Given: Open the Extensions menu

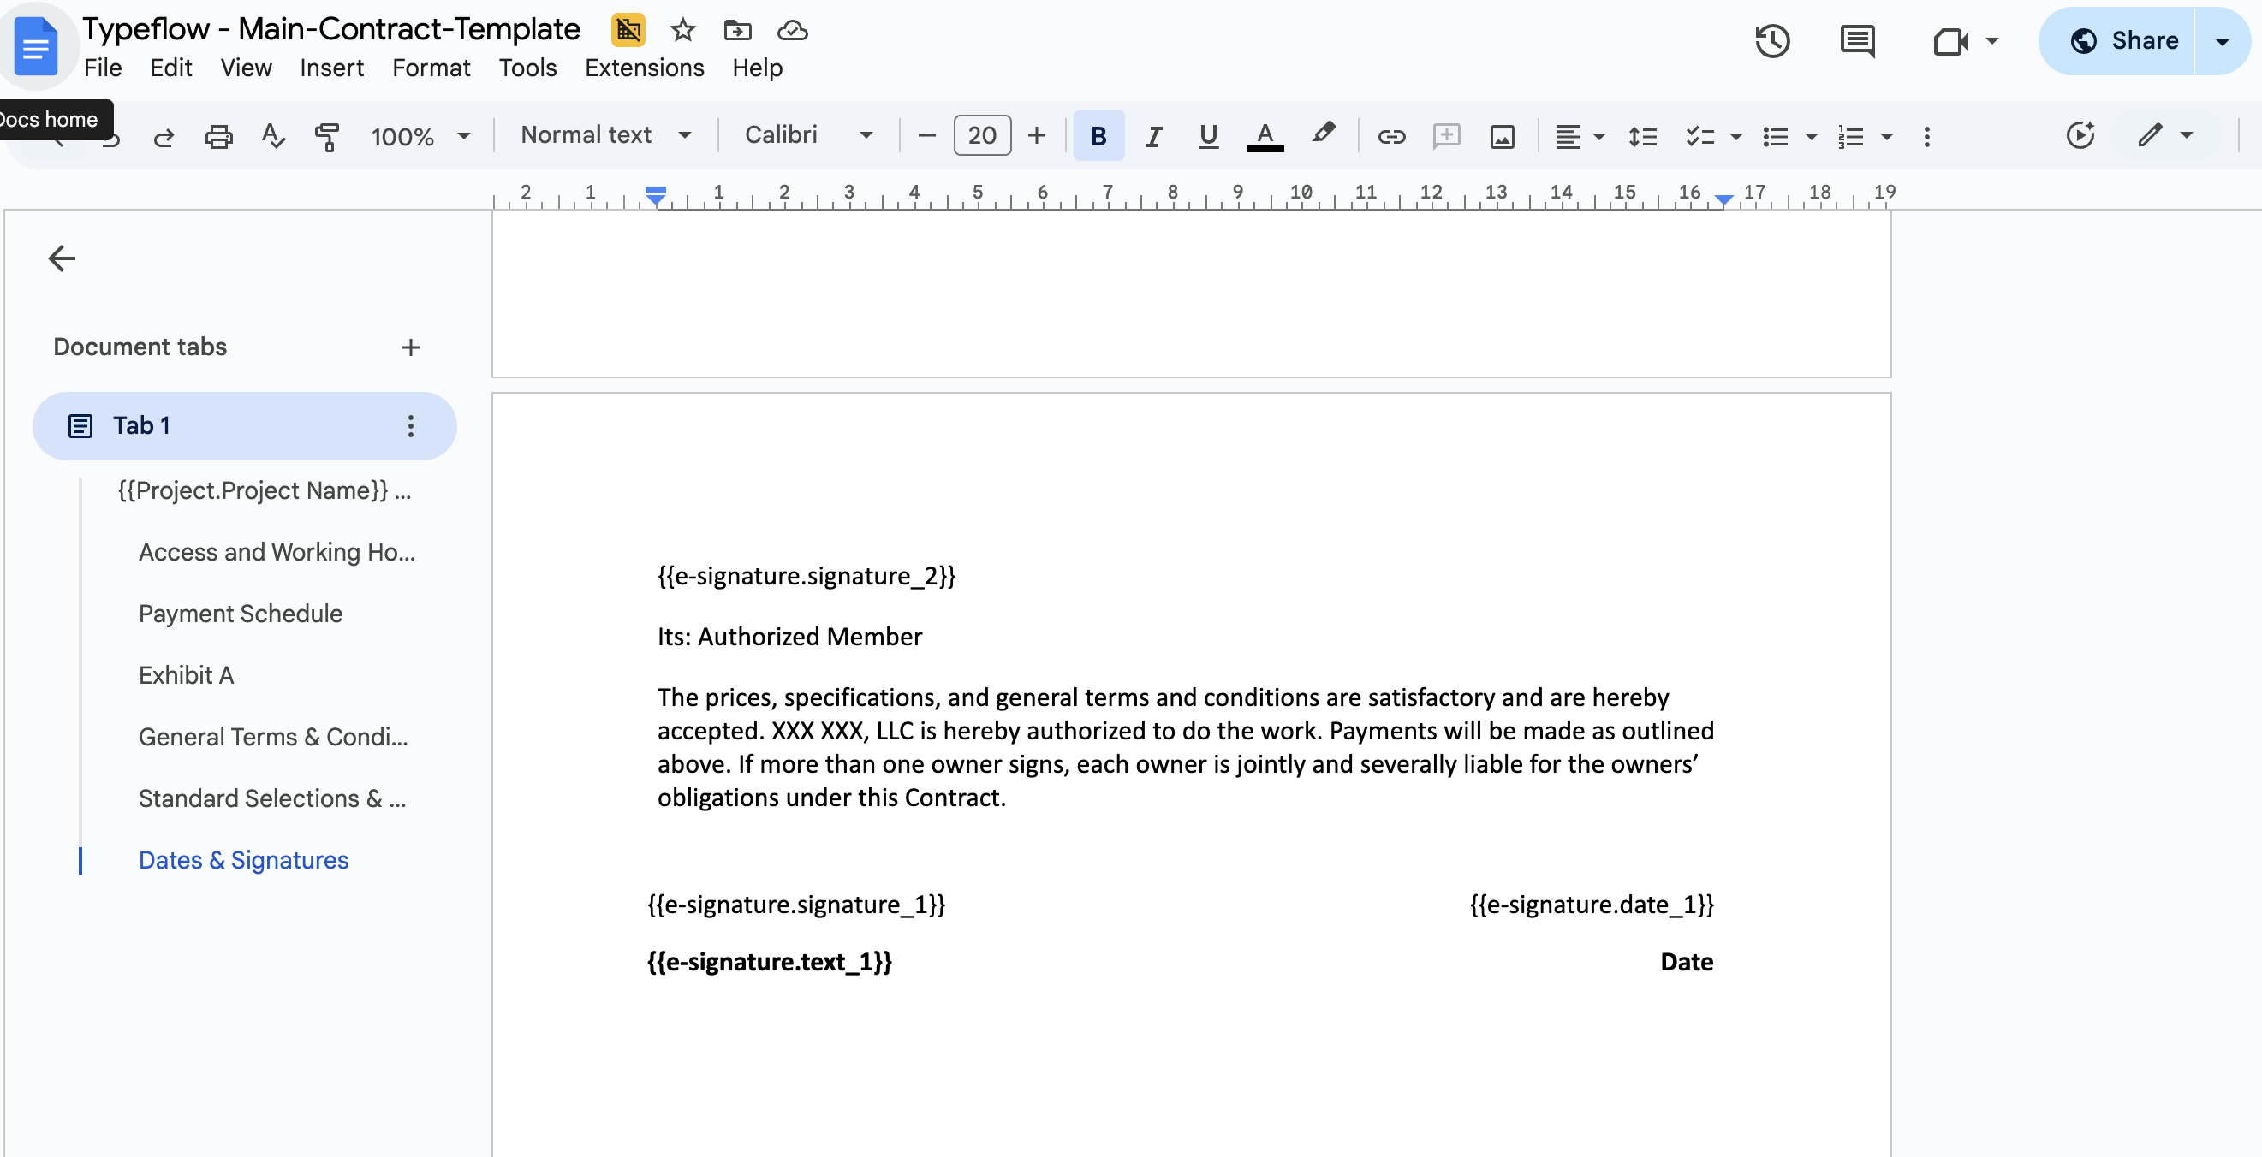Looking at the screenshot, I should click(645, 68).
